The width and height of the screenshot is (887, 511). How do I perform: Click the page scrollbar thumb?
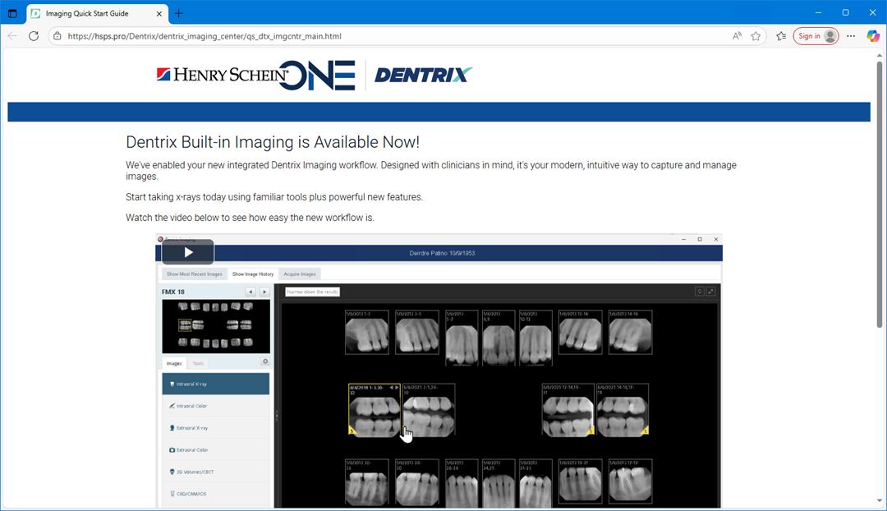tap(879, 193)
